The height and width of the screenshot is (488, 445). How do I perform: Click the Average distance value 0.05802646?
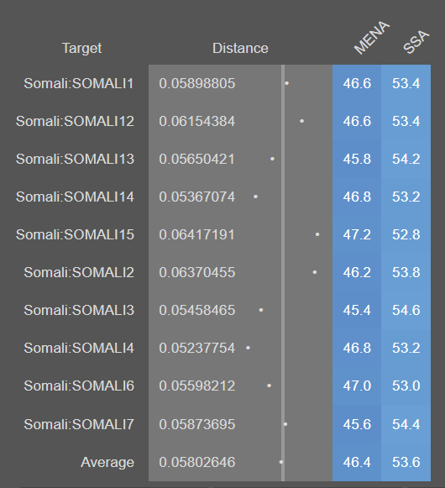[x=196, y=462]
